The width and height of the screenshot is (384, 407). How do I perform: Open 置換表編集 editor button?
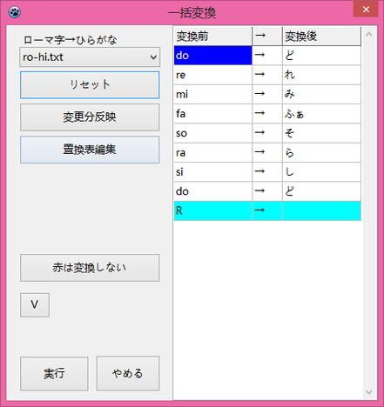point(90,150)
